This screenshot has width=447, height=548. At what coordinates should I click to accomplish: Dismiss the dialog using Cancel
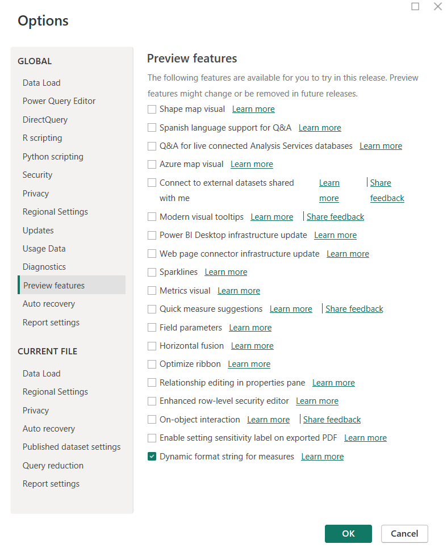point(404,533)
